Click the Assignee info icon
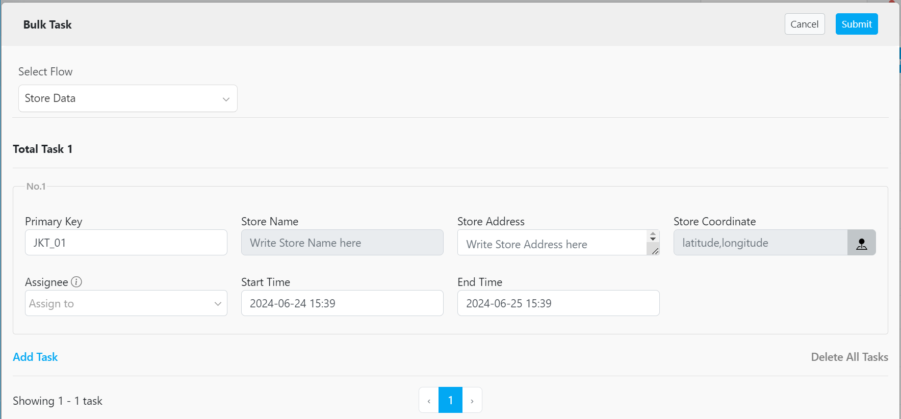 pos(76,282)
